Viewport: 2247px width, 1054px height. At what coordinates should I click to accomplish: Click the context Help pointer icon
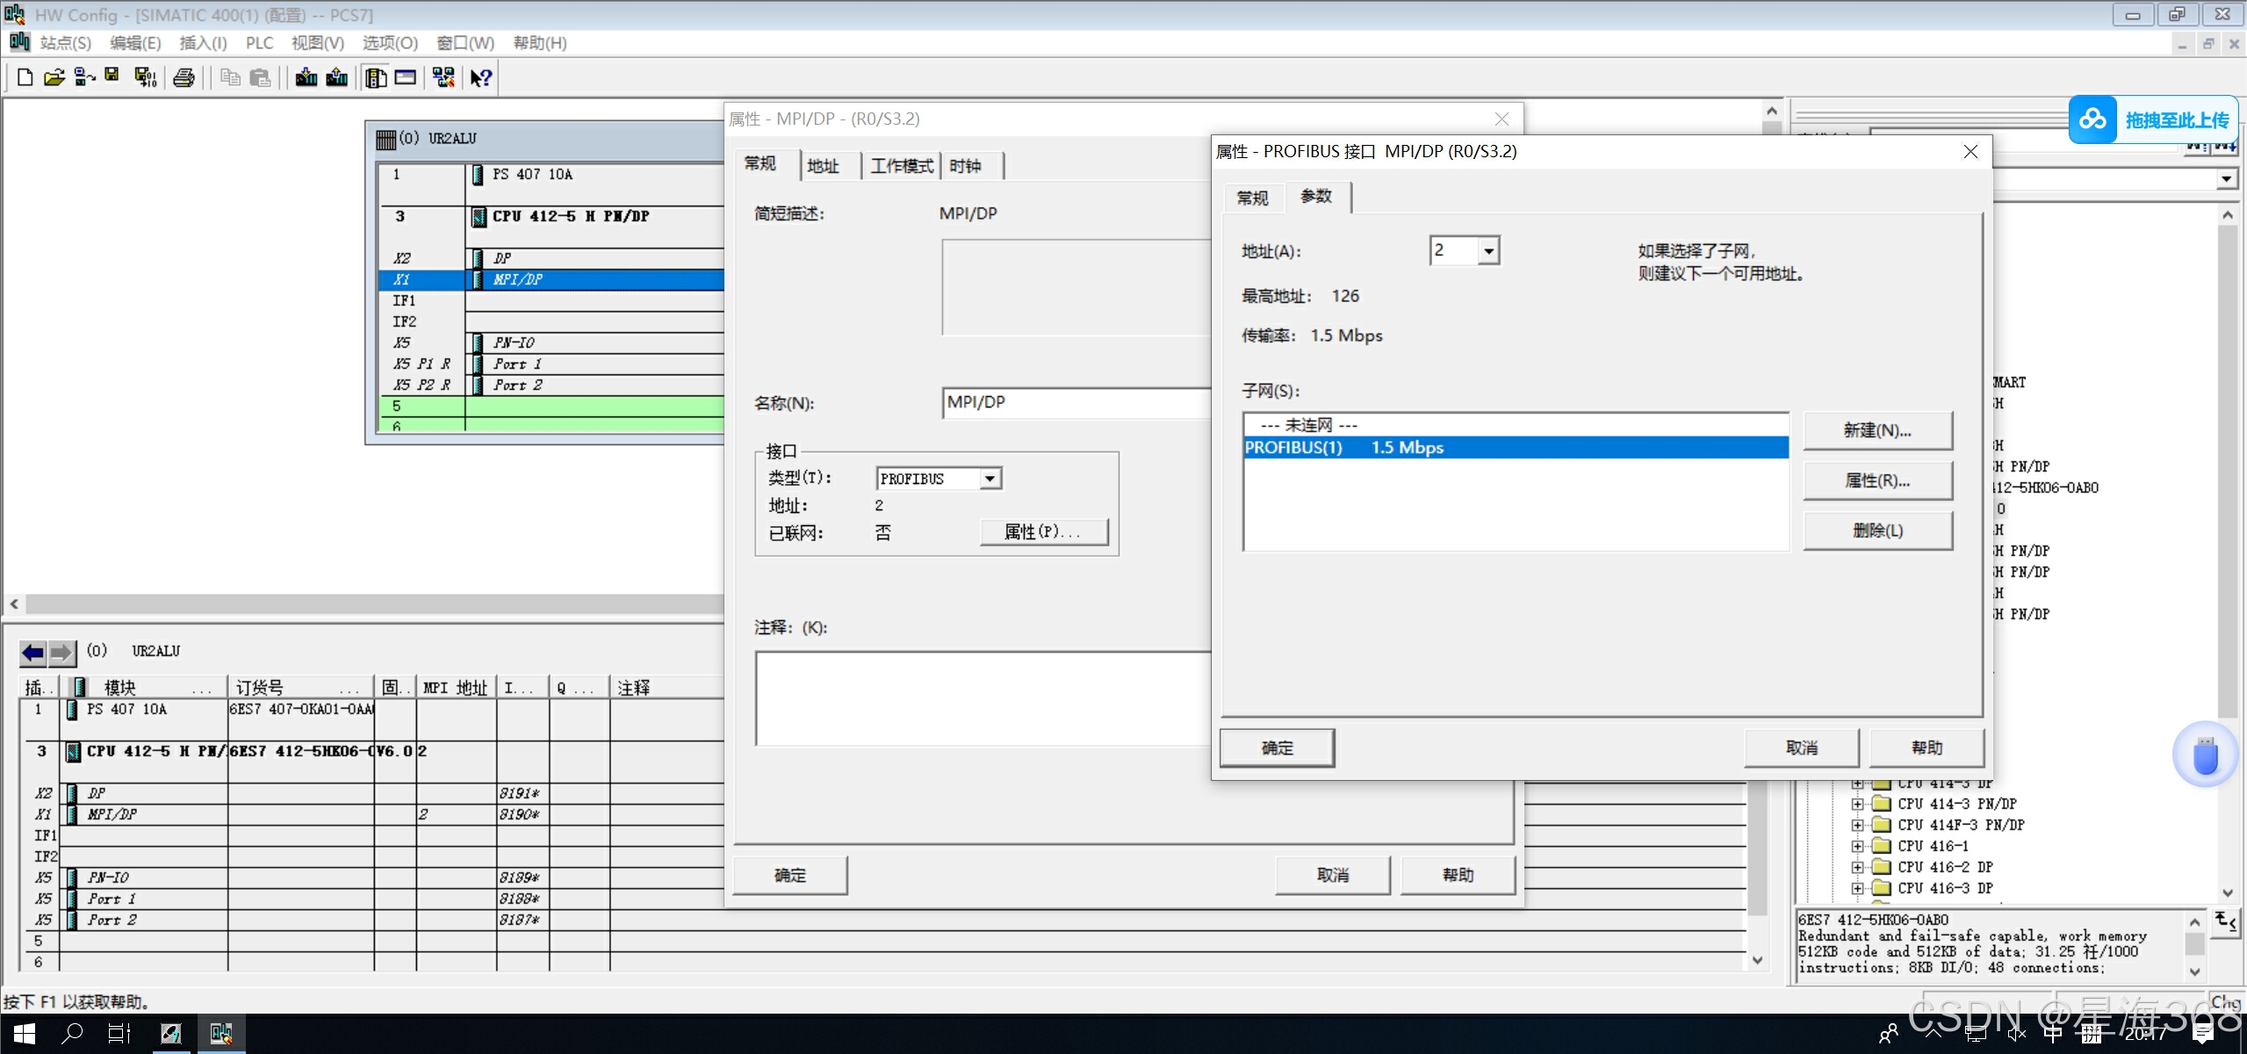tap(480, 77)
